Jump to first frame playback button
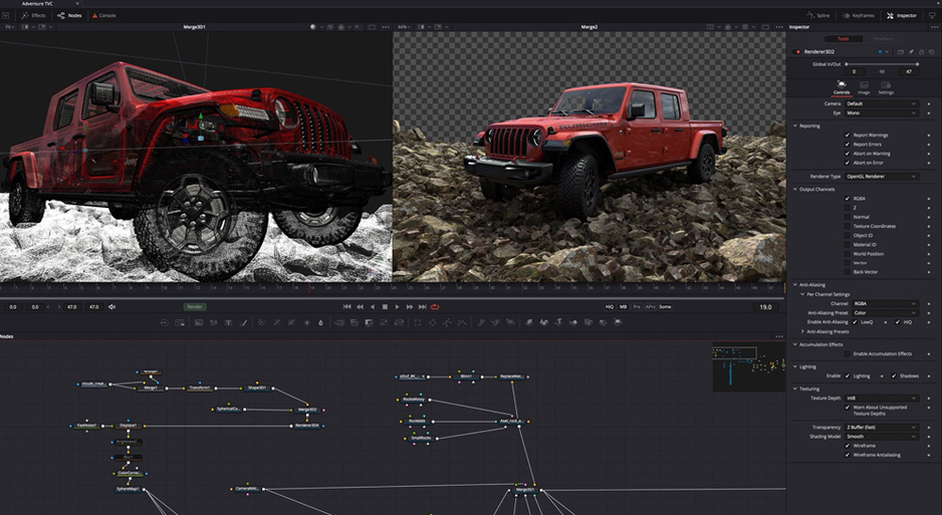 tap(347, 307)
